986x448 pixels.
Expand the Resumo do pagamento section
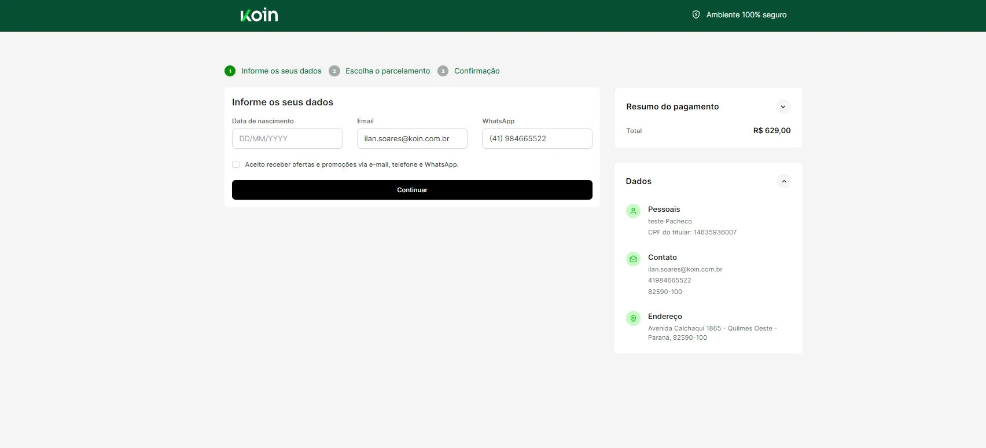click(x=783, y=107)
